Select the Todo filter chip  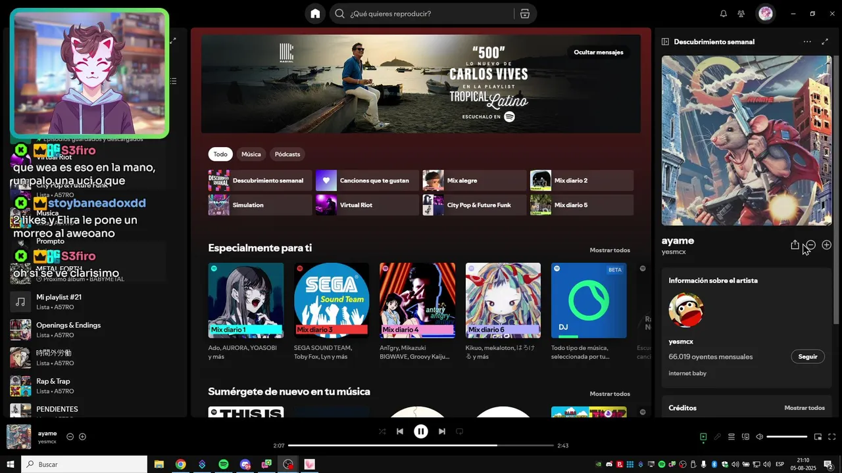[220, 154]
